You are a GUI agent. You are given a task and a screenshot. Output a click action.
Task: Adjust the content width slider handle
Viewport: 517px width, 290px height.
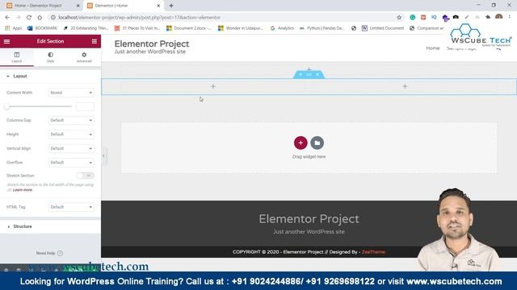point(6,106)
